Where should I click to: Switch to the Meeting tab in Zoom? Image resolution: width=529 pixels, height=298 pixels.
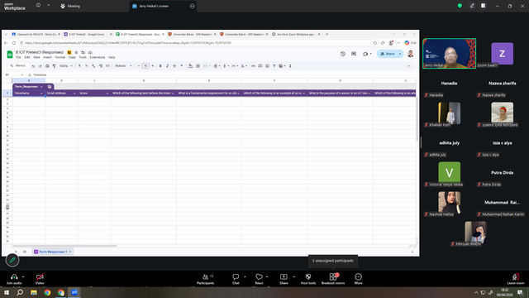click(x=70, y=6)
